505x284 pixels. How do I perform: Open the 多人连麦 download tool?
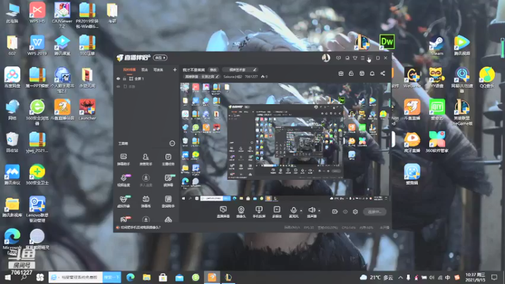(146, 180)
